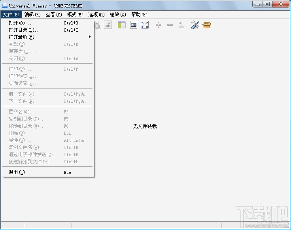Select 退出(x) to exit the program

(x=47, y=172)
